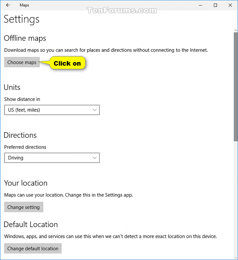Viewport: 238px width, 260px height.
Task: Go back using the back arrow
Action: pos(8,5)
